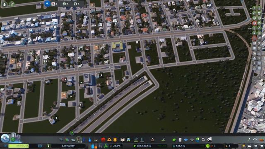Open the search magnifying glass tool
Viewport: 265px width, 149px height.
point(203,140)
